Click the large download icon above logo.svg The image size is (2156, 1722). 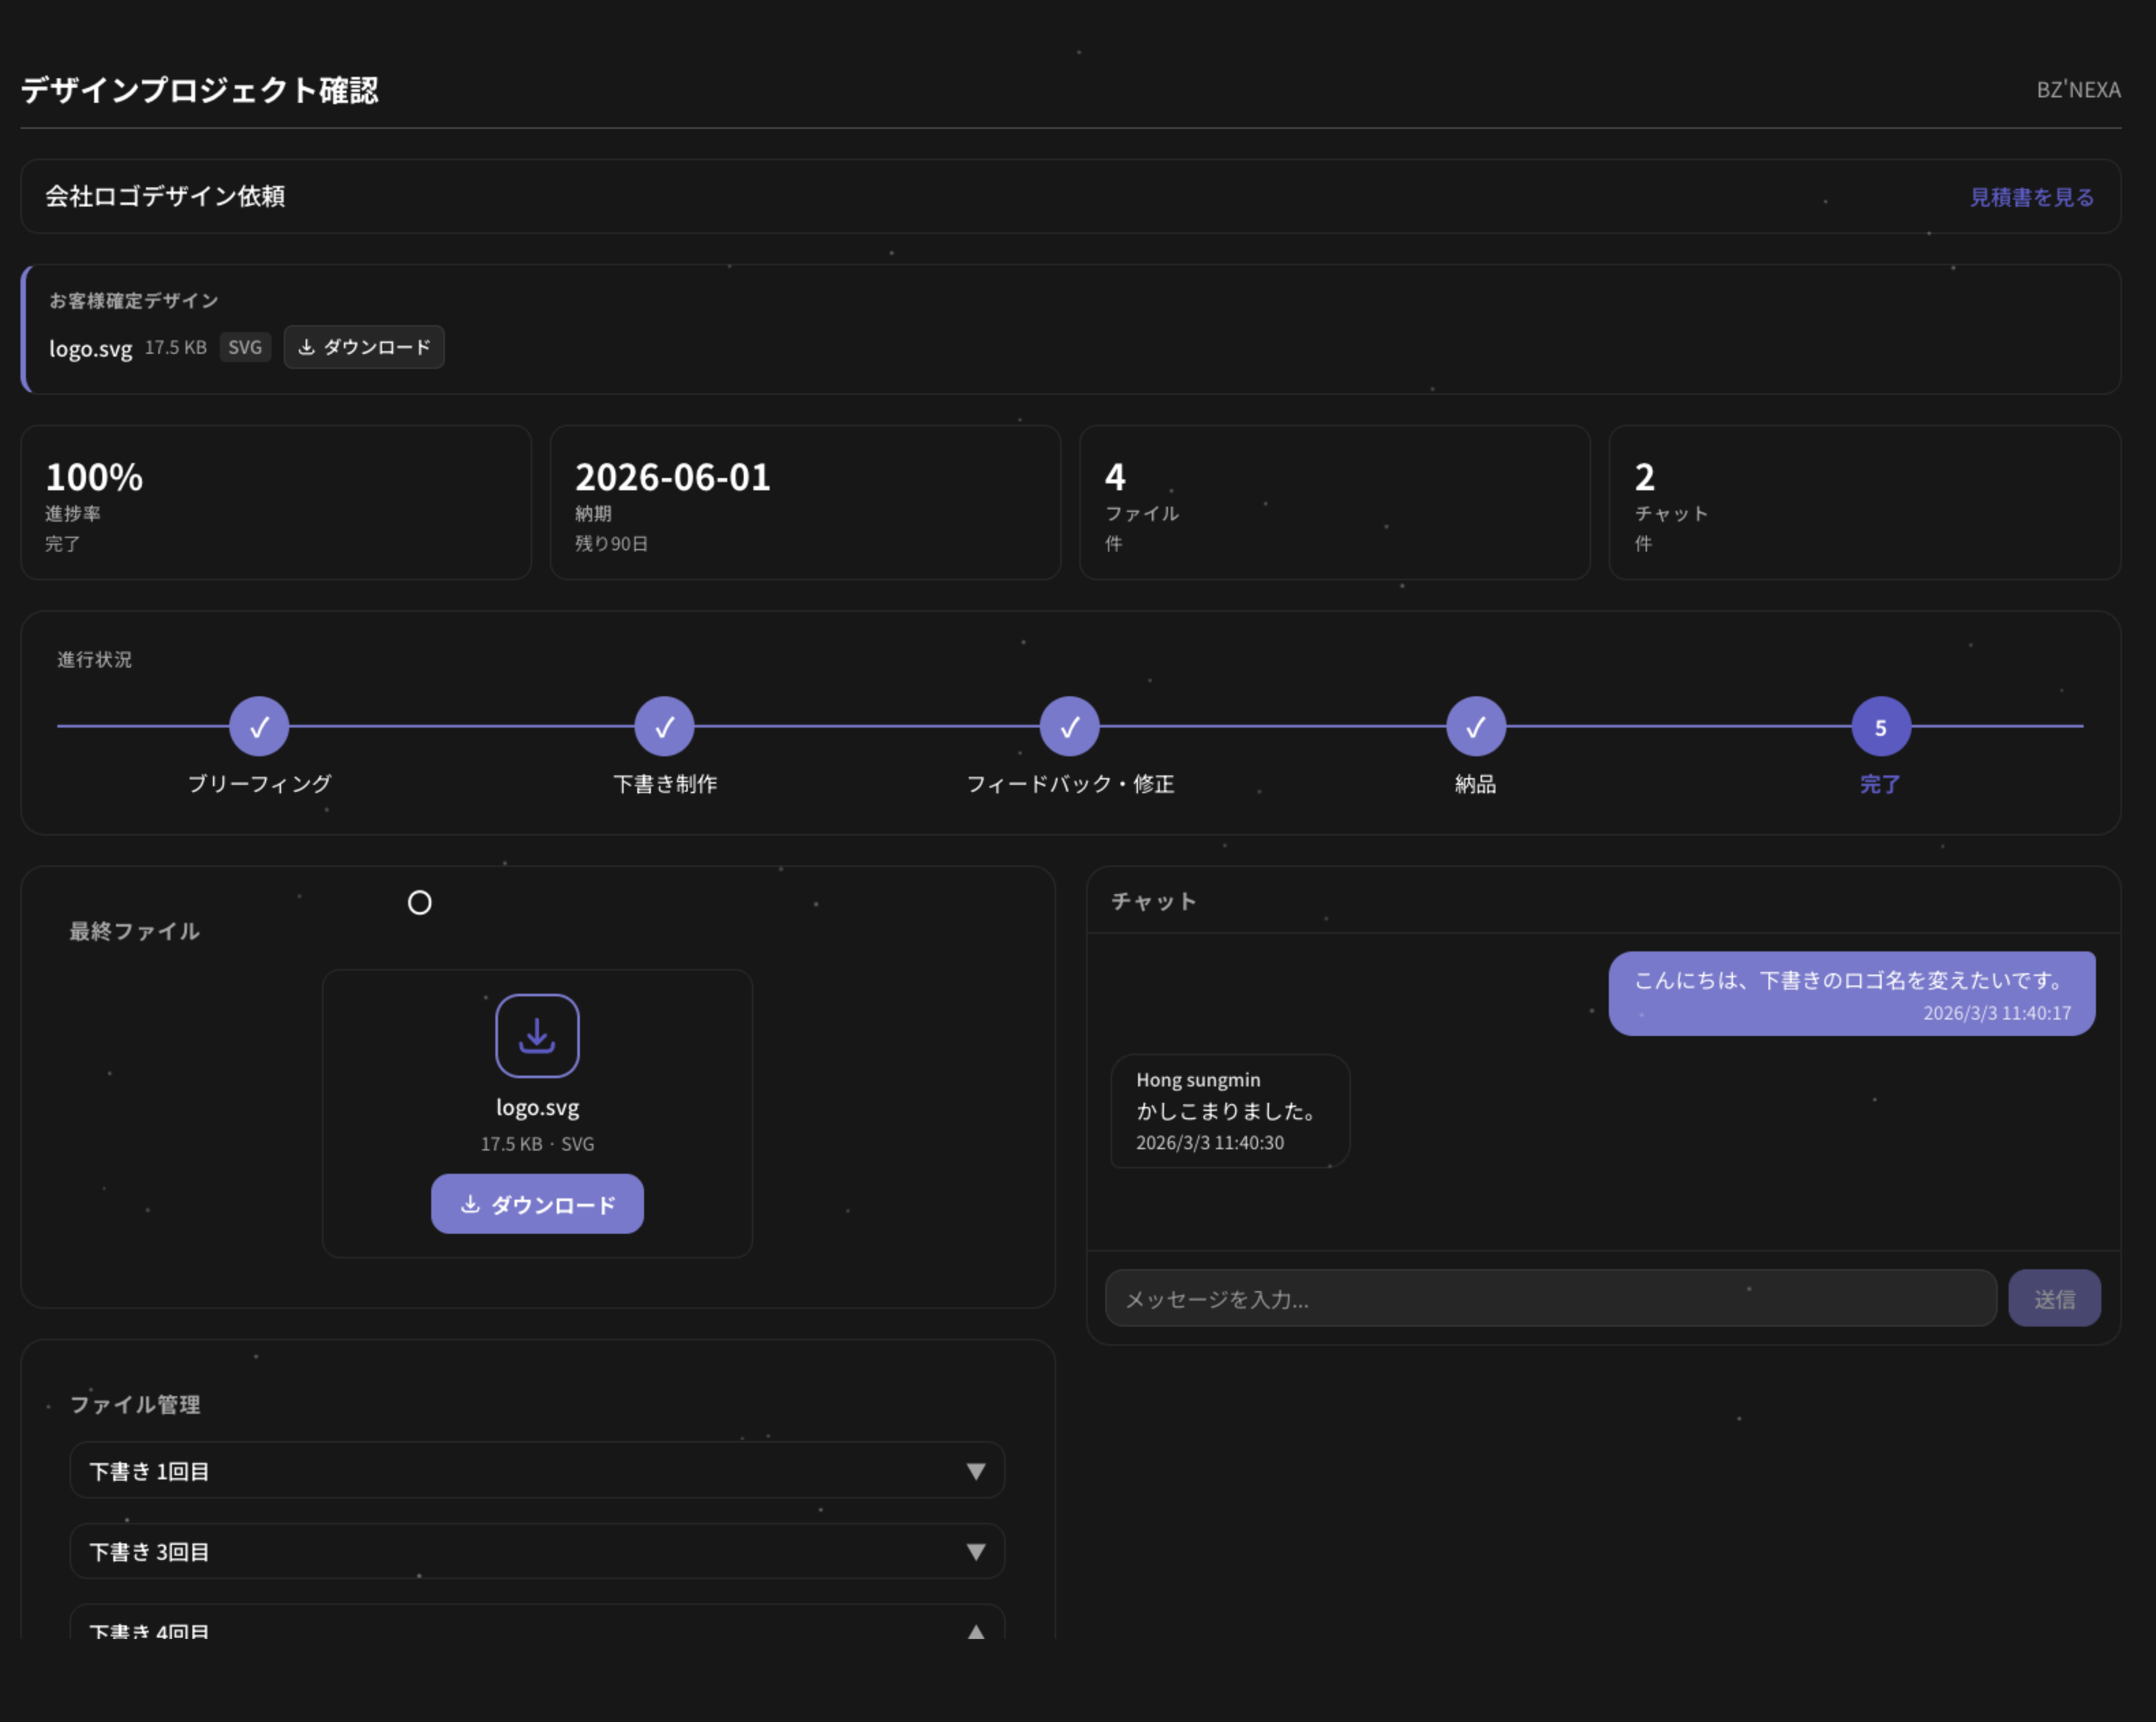pyautogui.click(x=537, y=1036)
